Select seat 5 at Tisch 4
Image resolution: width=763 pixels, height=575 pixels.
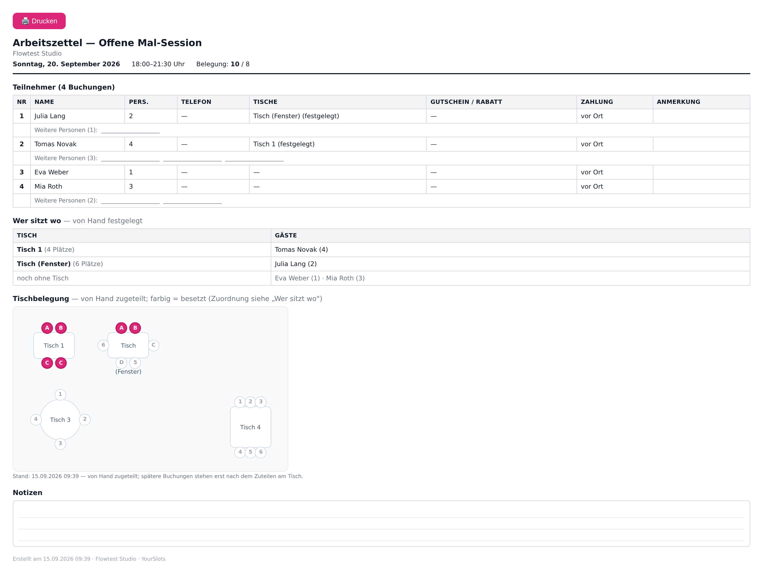[250, 452]
